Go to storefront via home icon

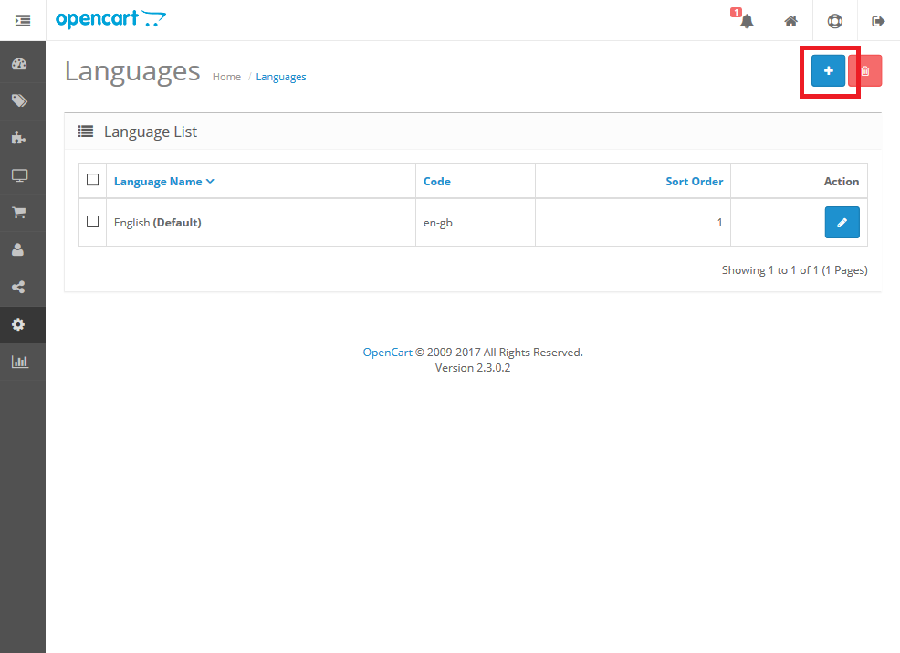[791, 21]
